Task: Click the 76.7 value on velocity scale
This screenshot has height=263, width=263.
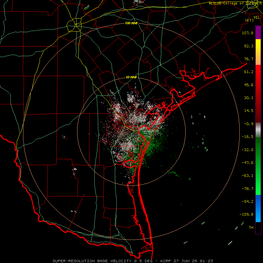Action: tap(249, 59)
